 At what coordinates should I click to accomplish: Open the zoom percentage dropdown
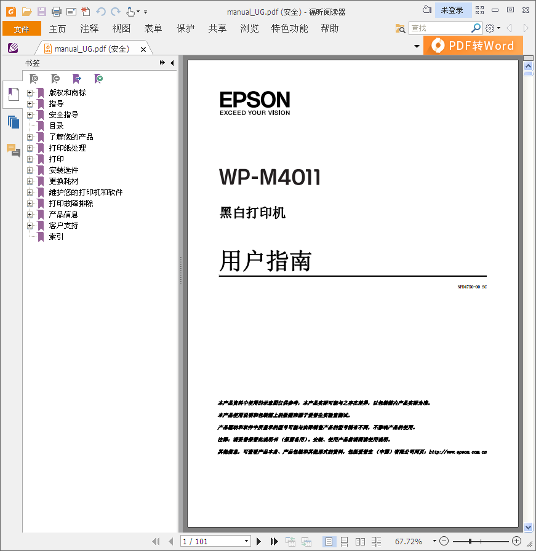(x=434, y=541)
